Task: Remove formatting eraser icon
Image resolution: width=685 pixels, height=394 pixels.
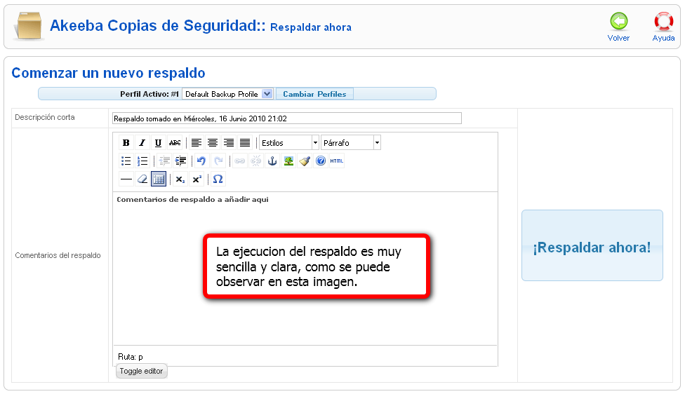Action: [x=142, y=179]
